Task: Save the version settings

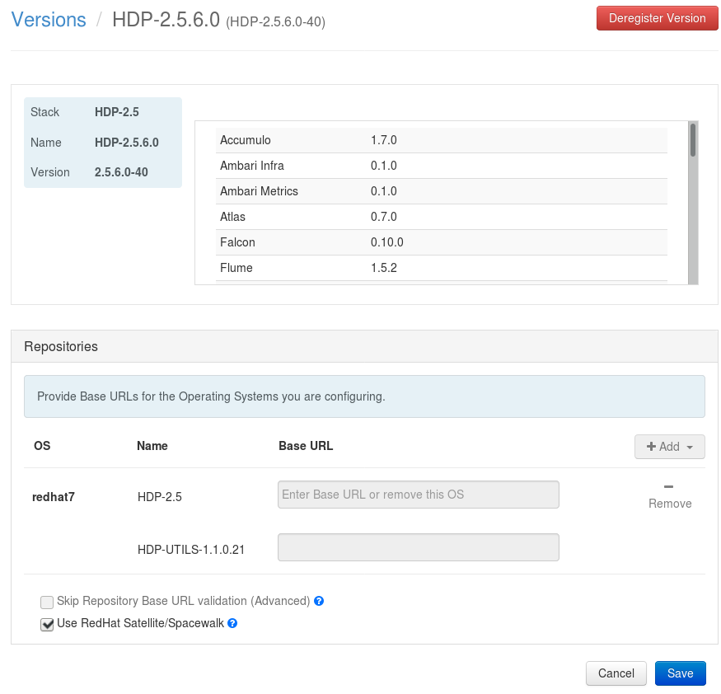Action: pos(680,673)
